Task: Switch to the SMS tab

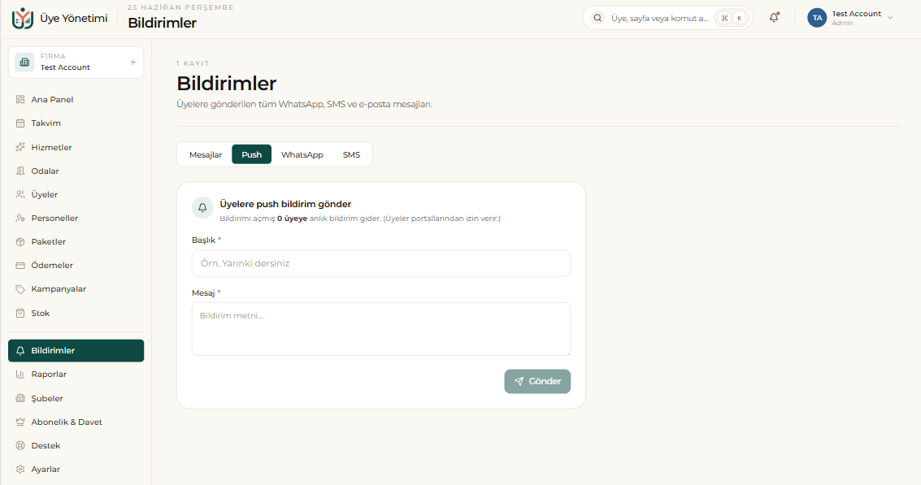Action: [351, 154]
